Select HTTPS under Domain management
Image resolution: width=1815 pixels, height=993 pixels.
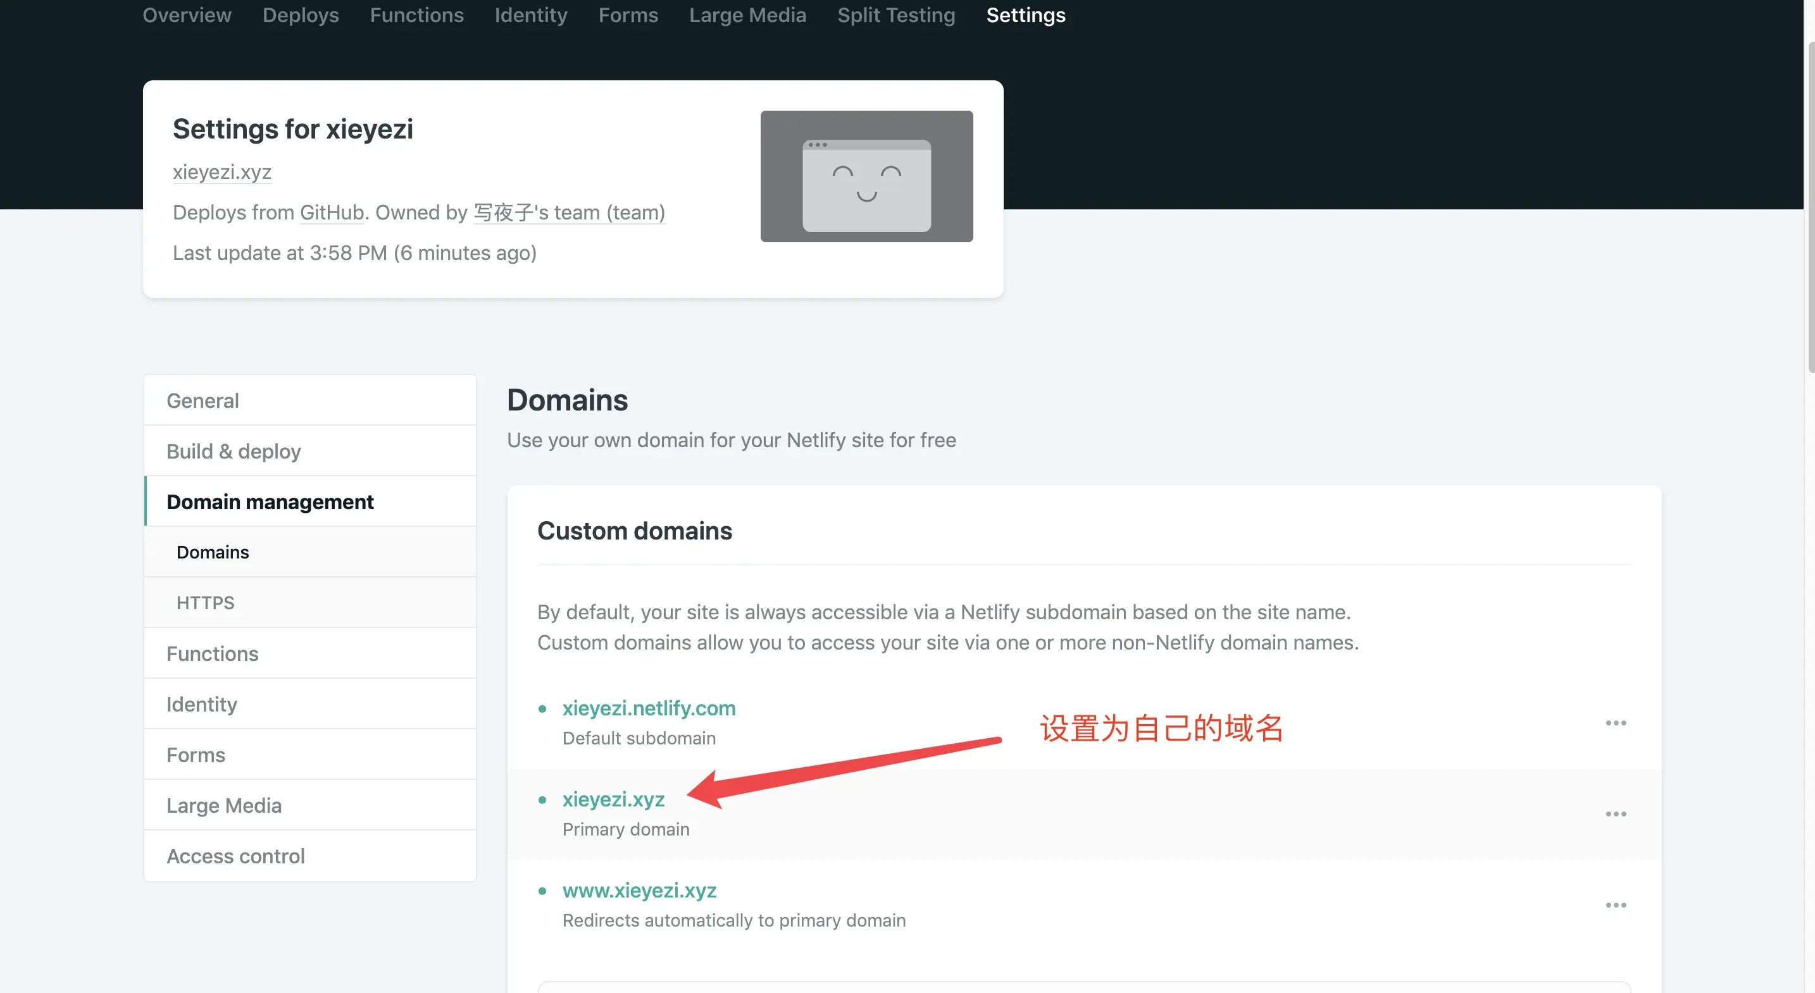(205, 602)
